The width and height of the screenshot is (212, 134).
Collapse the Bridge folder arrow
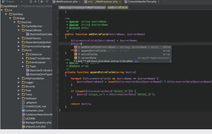coord(10,18)
